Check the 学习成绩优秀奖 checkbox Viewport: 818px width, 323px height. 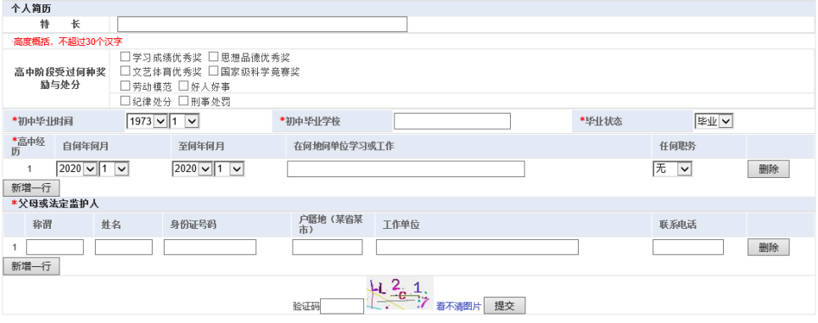click(x=126, y=56)
